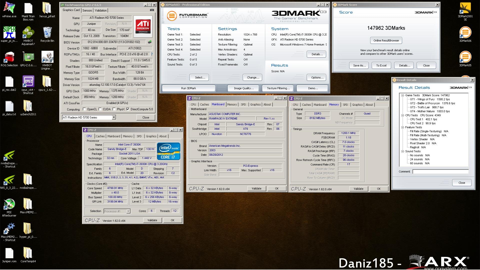Image resolution: width=480 pixels, height=270 pixels.
Task: Launch nvidiaInspector Shortcut icon
Action: click(9, 159)
